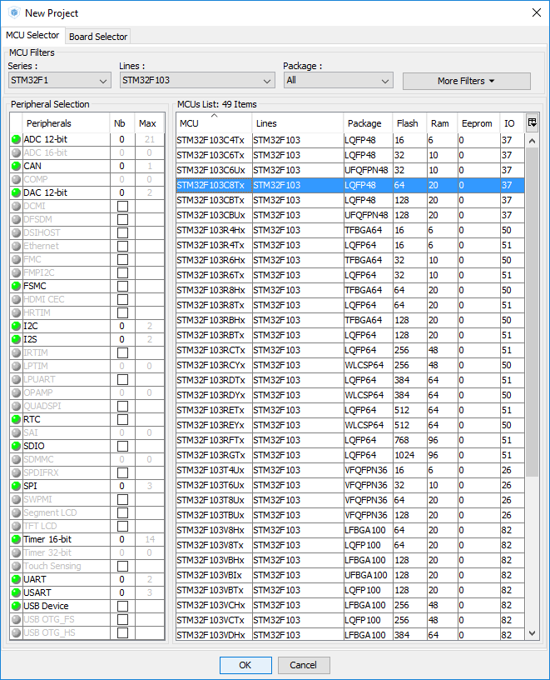This screenshot has height=680, width=550.
Task: Click the MCU list scrollbar thumb
Action: point(533,312)
